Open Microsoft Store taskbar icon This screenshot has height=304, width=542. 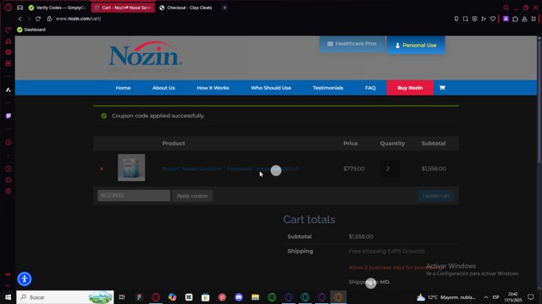(205, 297)
